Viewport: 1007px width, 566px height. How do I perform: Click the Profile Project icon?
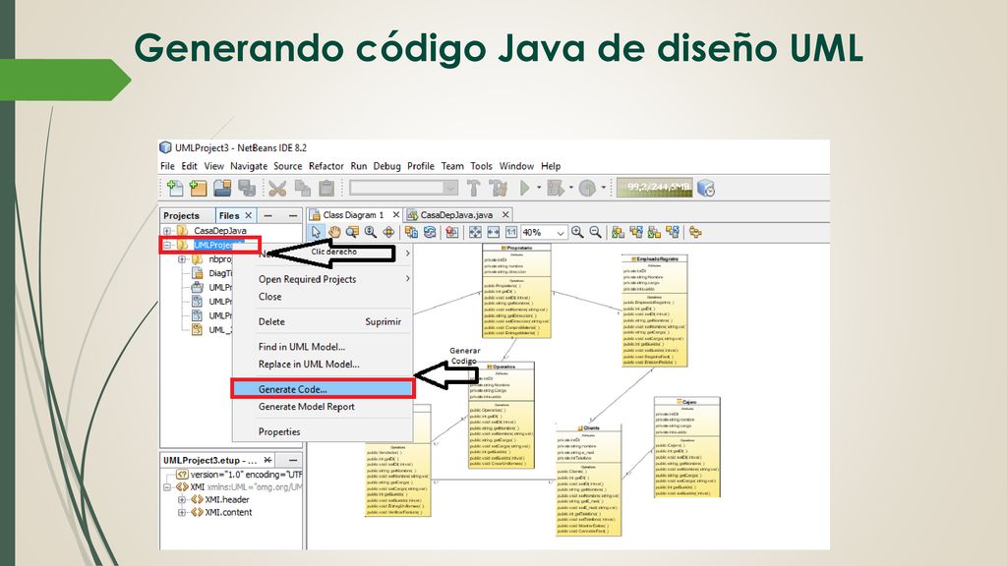click(587, 188)
